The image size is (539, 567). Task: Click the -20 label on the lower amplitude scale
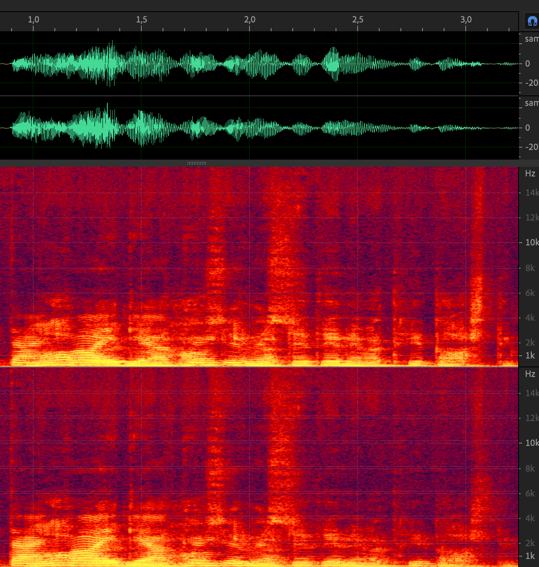coord(531,147)
